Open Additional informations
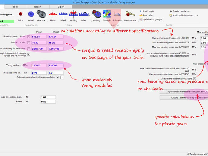This screenshot has height=156, width=208. (x=181, y=15)
